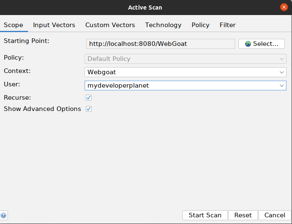This screenshot has height=224, width=292.
Task: Cancel the Active Scan dialog
Action: [x=275, y=215]
